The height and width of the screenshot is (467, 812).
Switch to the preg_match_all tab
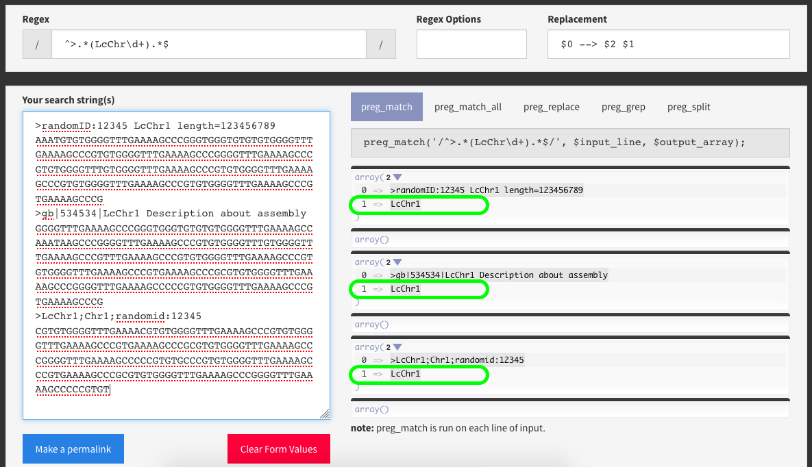point(467,108)
